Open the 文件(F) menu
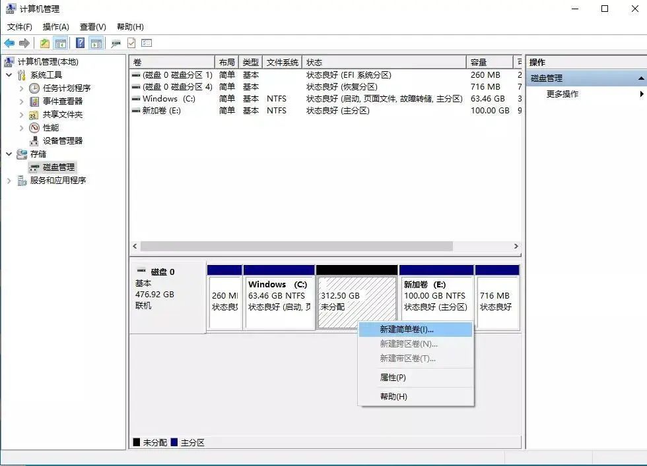The image size is (647, 466). (19, 27)
